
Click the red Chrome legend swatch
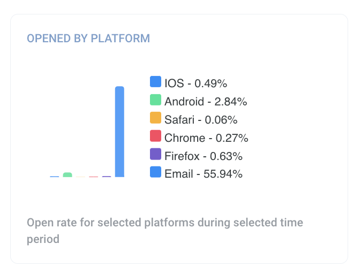tap(155, 136)
